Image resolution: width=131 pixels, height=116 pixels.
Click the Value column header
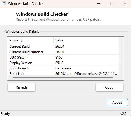86,40
